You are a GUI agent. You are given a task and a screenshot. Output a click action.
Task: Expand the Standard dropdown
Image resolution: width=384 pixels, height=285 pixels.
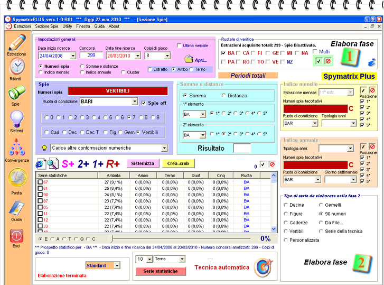(117, 265)
